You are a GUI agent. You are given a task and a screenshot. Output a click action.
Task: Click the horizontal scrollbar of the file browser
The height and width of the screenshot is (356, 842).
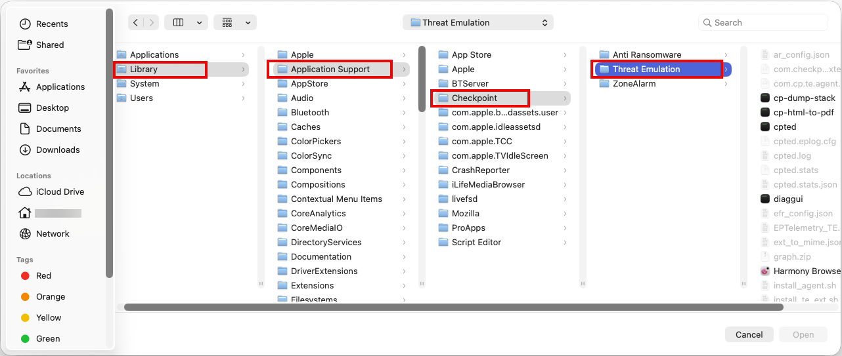pos(453,307)
